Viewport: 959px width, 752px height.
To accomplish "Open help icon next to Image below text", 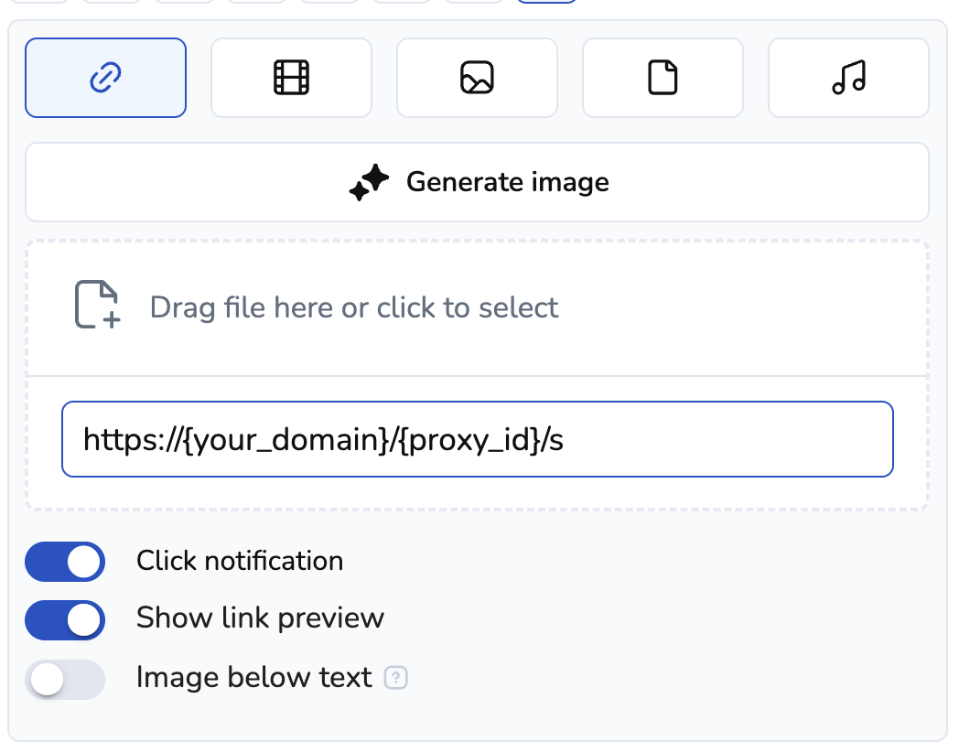I will click(x=395, y=679).
